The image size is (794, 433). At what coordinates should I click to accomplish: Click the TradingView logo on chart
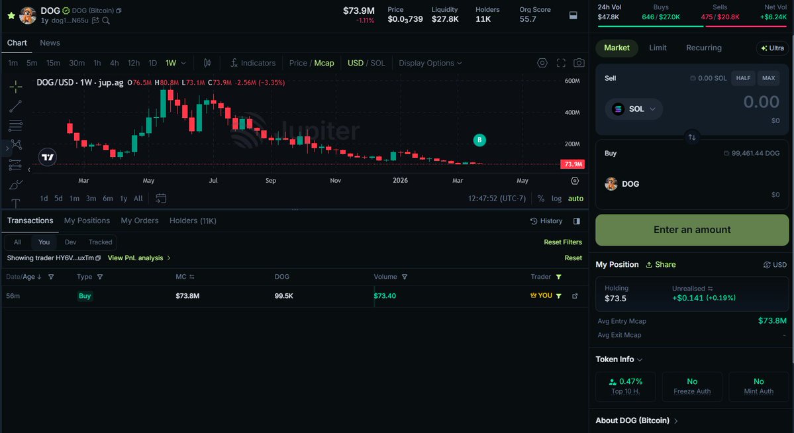[x=48, y=157]
